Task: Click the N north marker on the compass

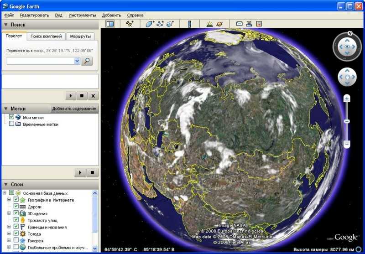Action: point(350,33)
